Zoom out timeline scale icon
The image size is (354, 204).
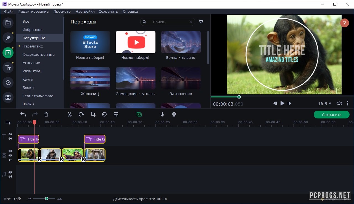tap(30, 199)
